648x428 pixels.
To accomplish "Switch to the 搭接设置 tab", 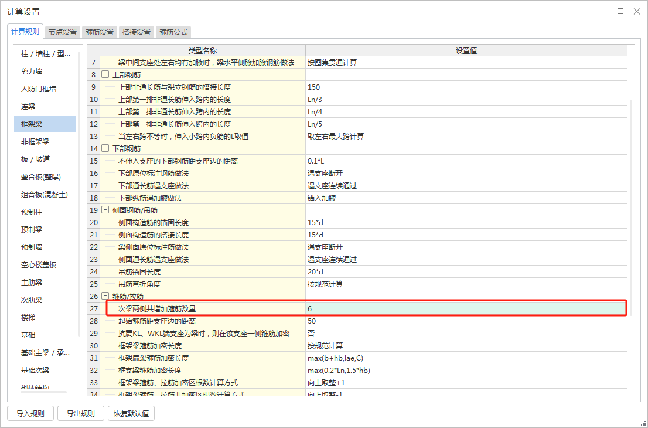I will click(137, 32).
